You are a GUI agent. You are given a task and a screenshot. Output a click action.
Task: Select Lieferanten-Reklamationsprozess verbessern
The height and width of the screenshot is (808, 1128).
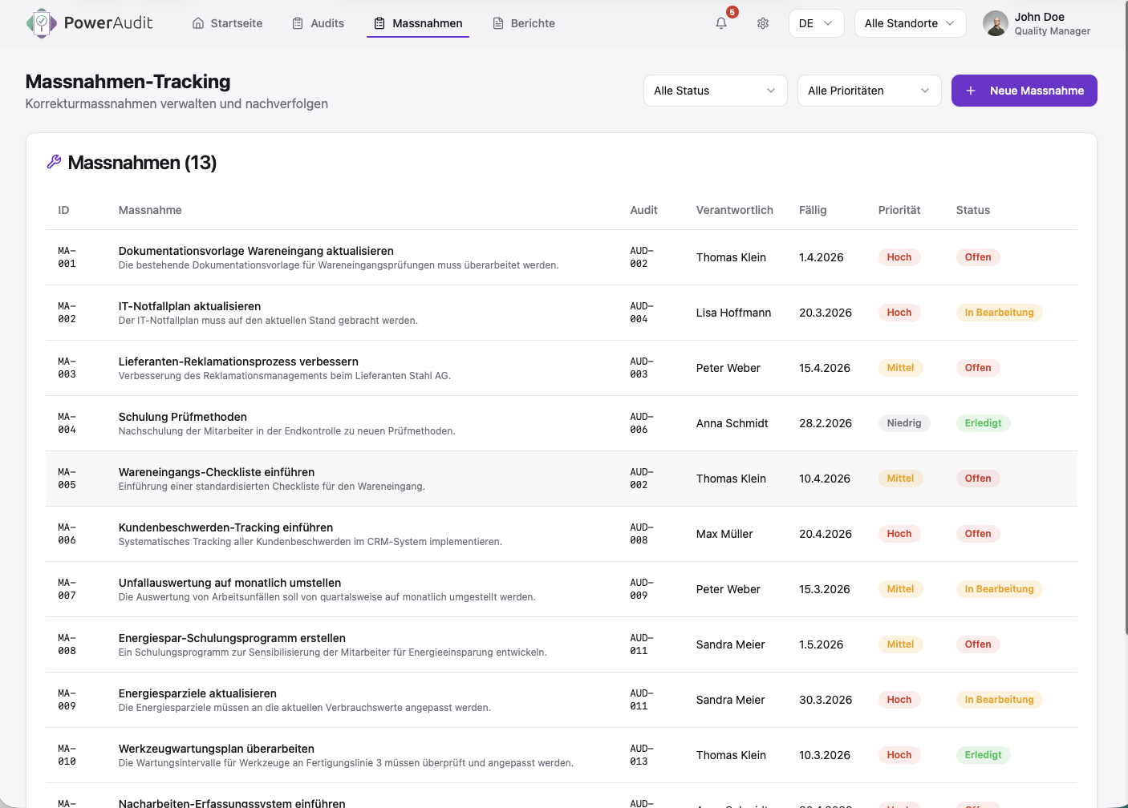[x=238, y=362]
